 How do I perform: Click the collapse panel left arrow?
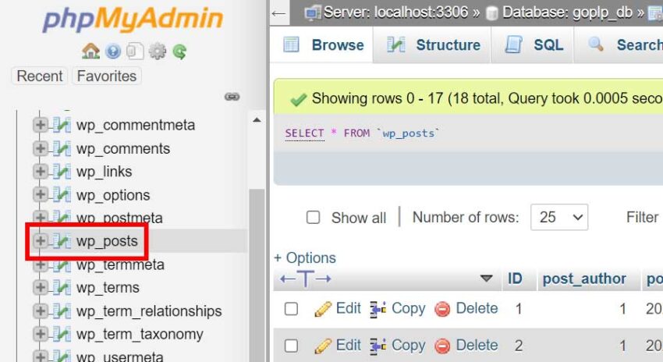point(278,13)
